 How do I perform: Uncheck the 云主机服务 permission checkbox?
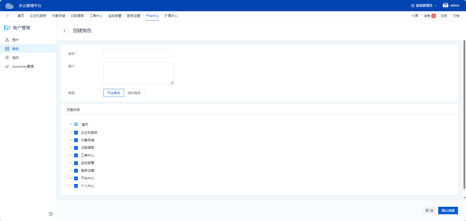coord(76,133)
